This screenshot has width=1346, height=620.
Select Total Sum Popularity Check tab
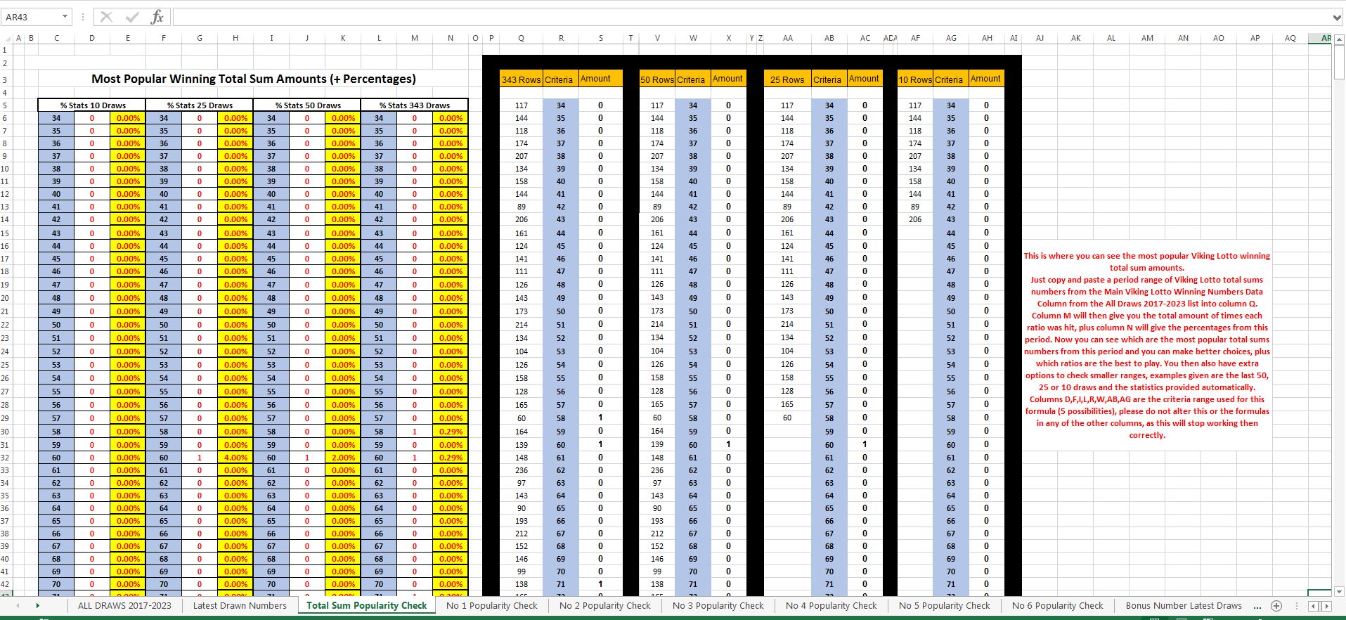coord(366,605)
